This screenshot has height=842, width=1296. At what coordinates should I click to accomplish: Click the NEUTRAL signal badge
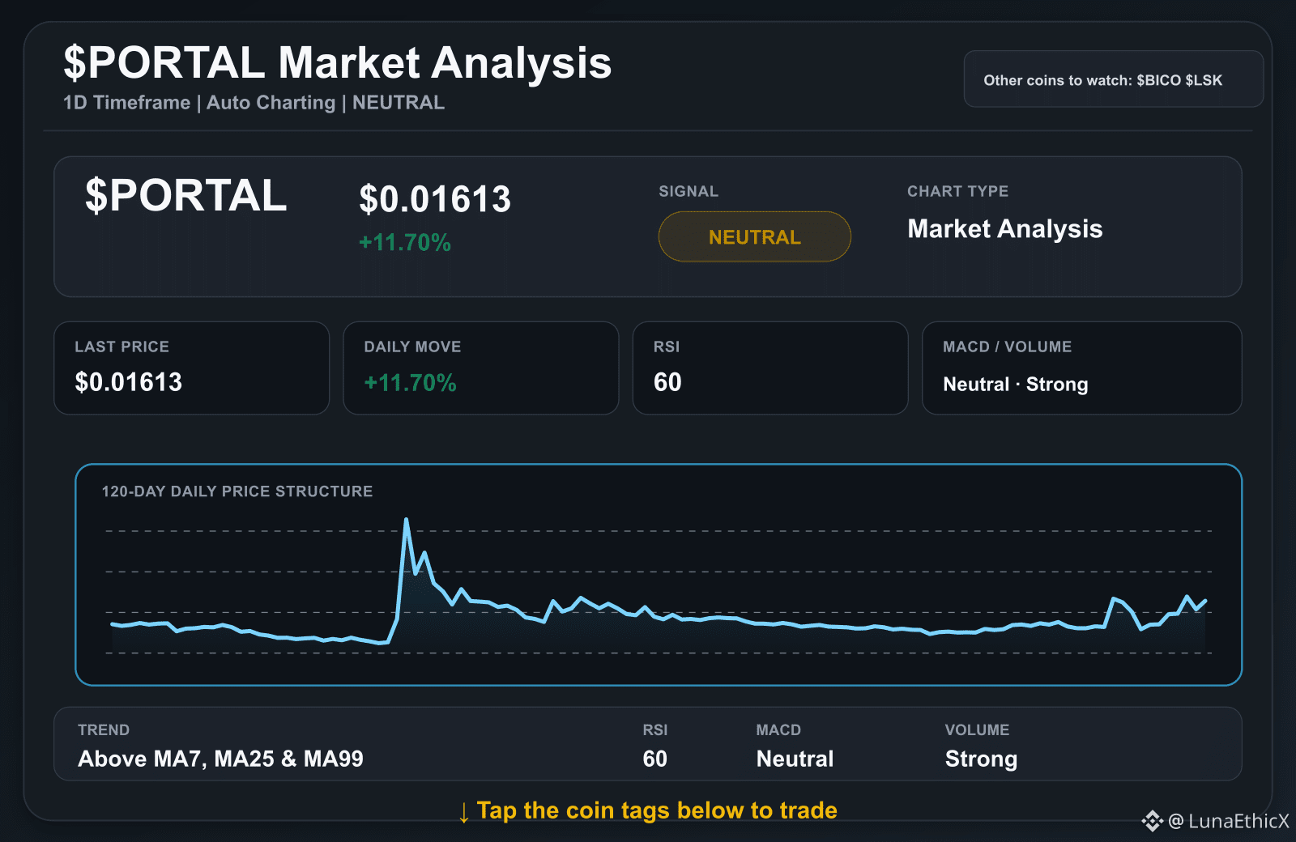tap(754, 236)
